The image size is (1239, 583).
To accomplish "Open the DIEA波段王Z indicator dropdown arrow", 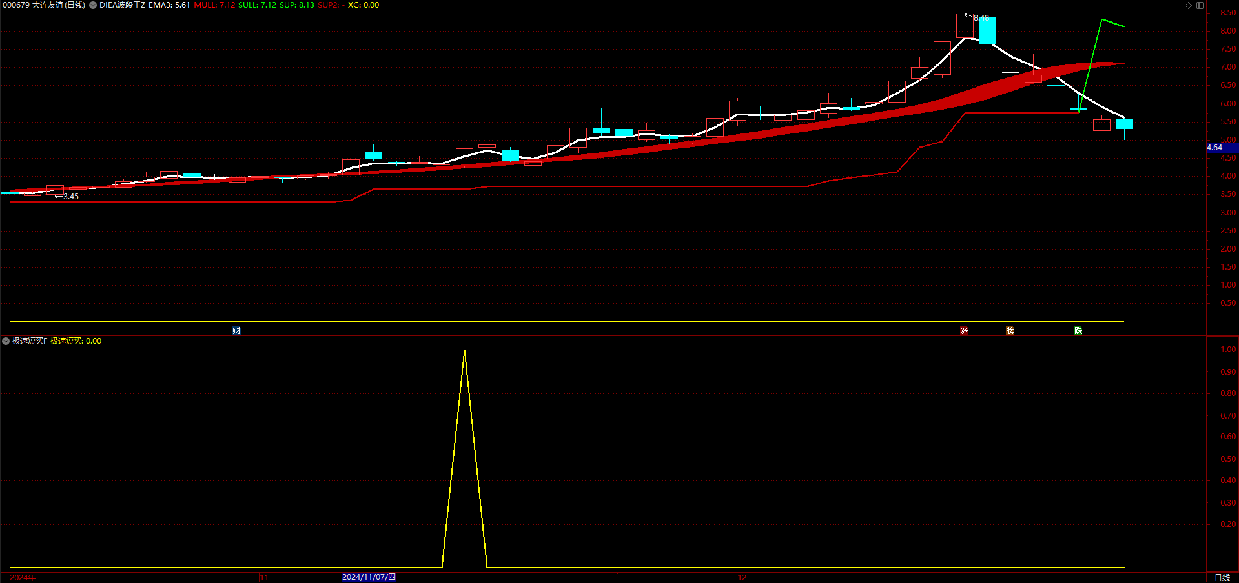I will [93, 5].
